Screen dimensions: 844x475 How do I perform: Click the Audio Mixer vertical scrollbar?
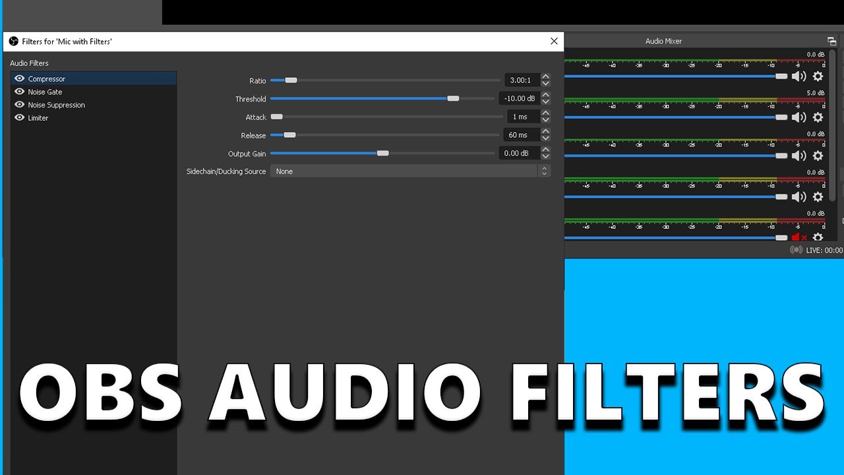coord(832,125)
